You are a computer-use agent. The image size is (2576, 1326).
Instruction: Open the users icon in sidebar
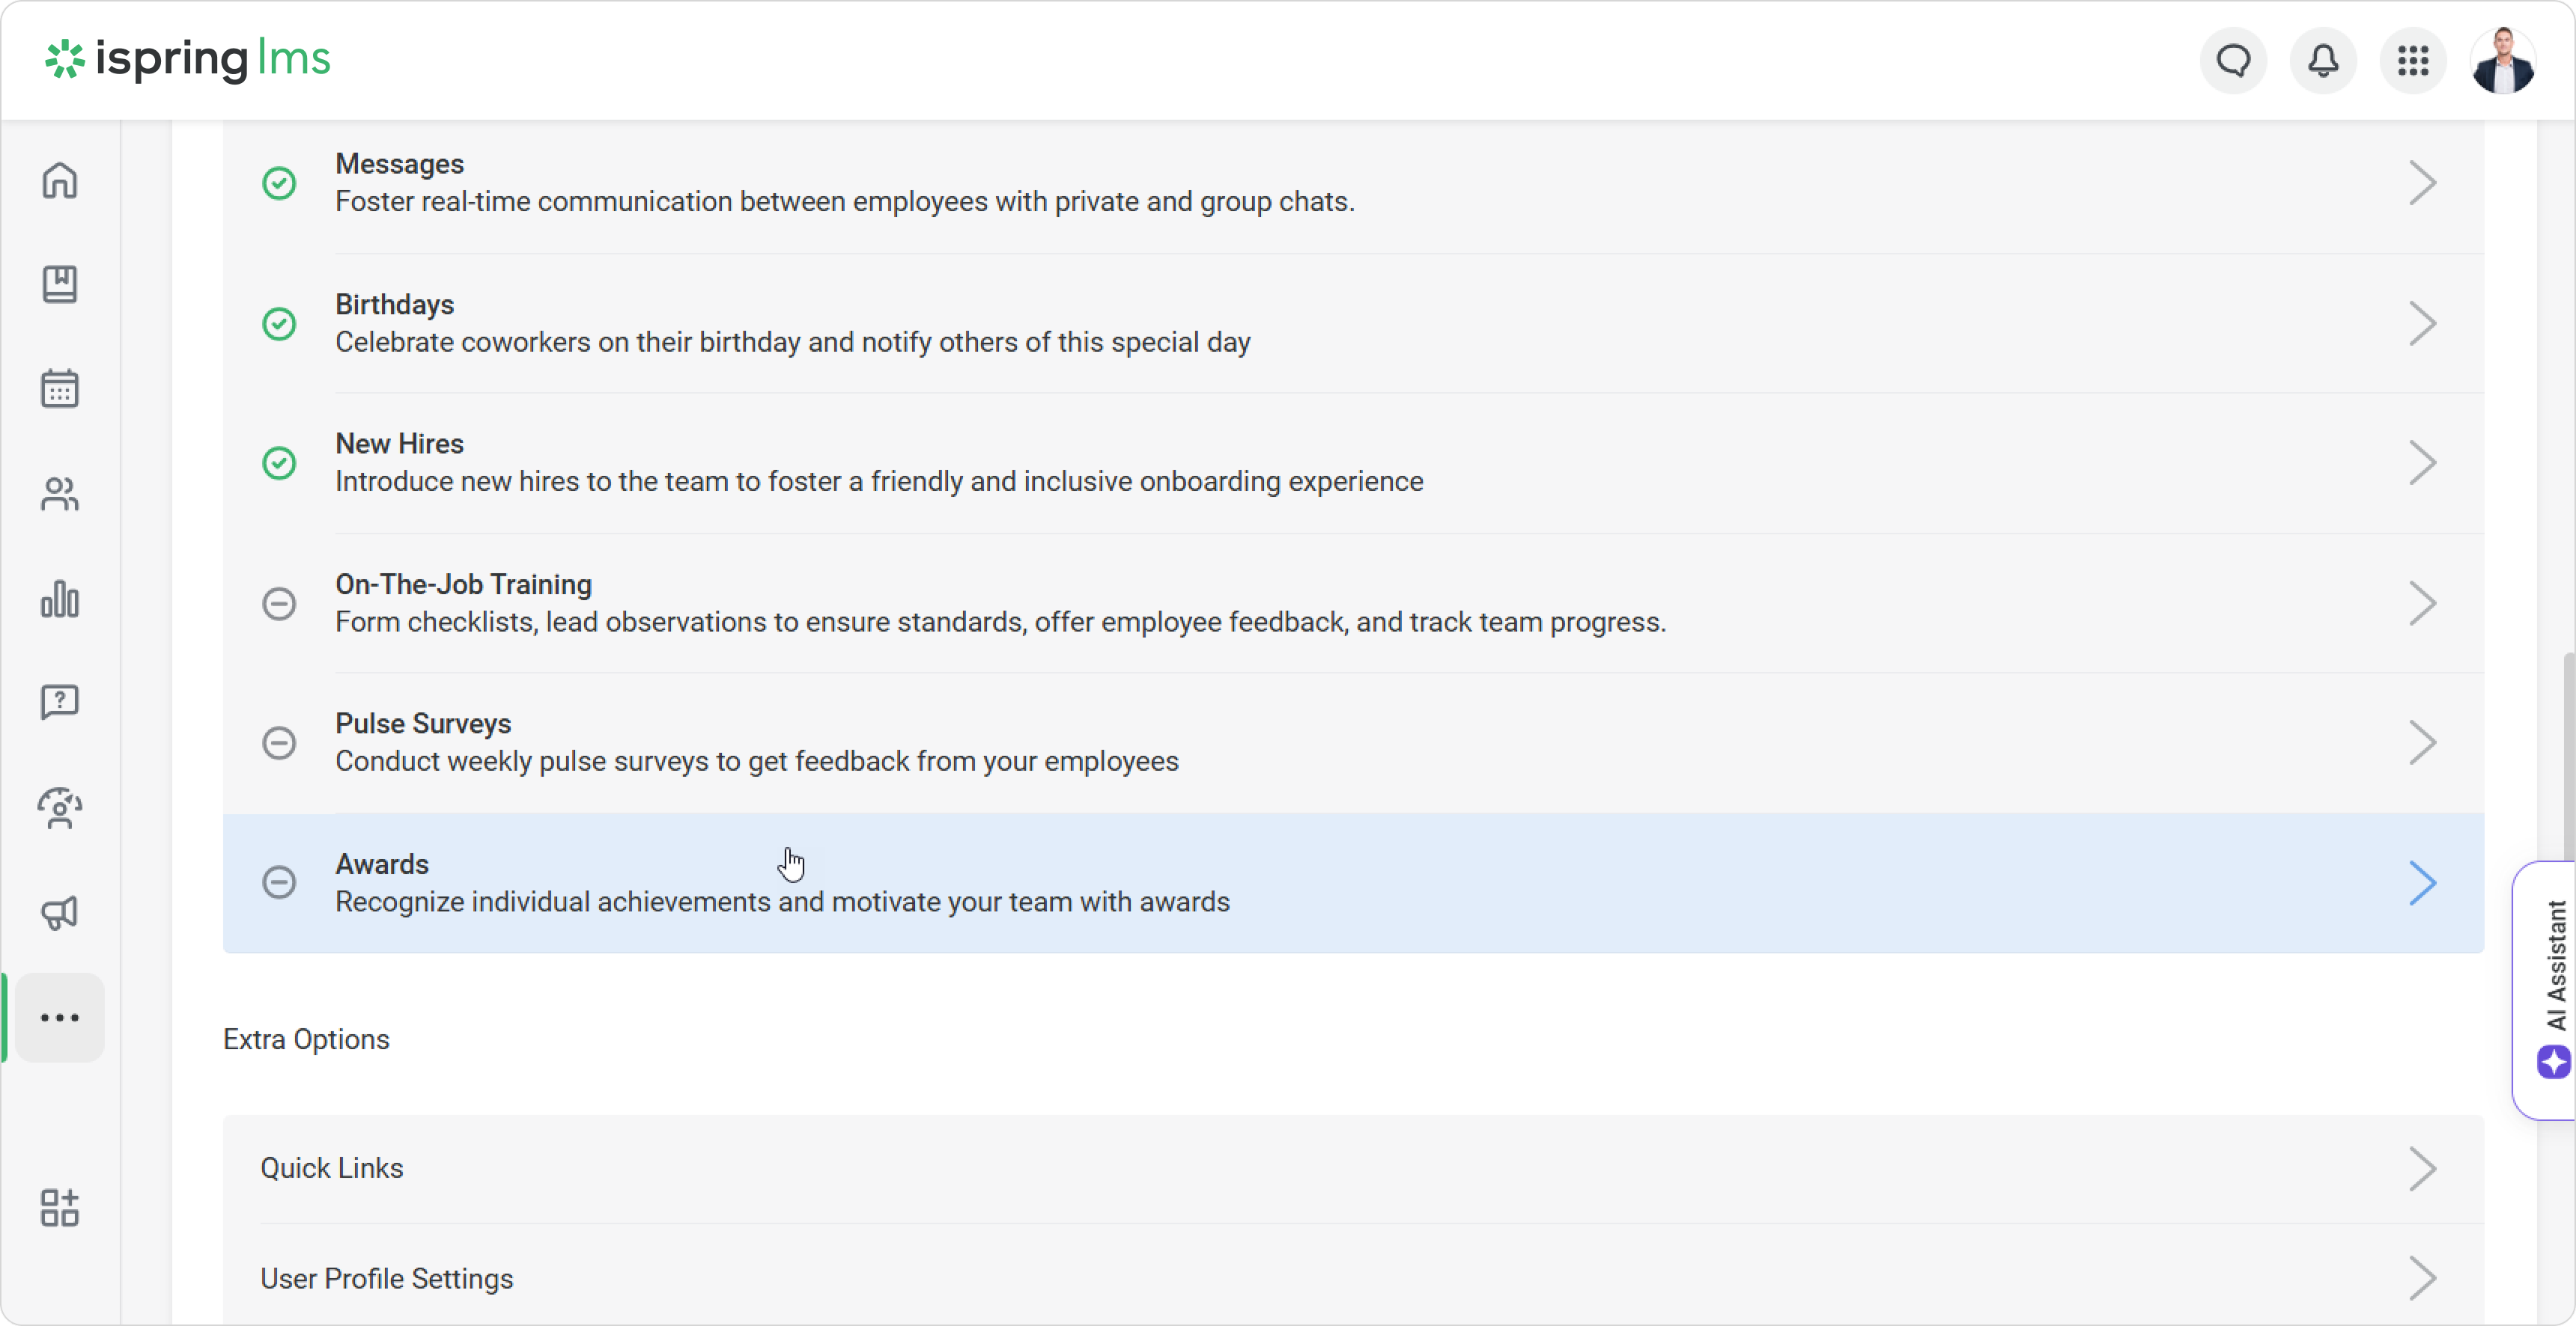pyautogui.click(x=60, y=494)
